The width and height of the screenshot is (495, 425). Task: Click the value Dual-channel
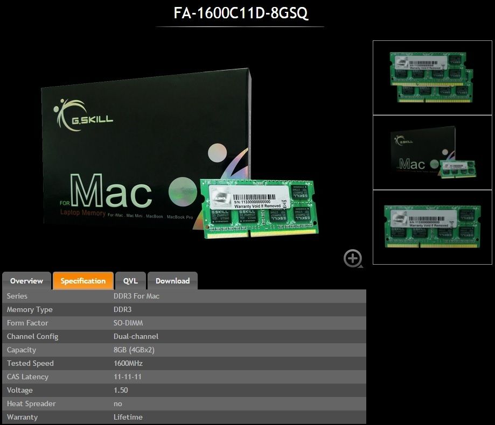(136, 336)
